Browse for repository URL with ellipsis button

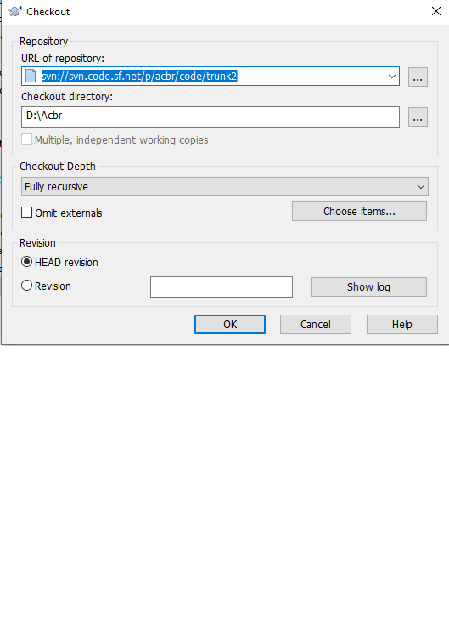(x=418, y=77)
